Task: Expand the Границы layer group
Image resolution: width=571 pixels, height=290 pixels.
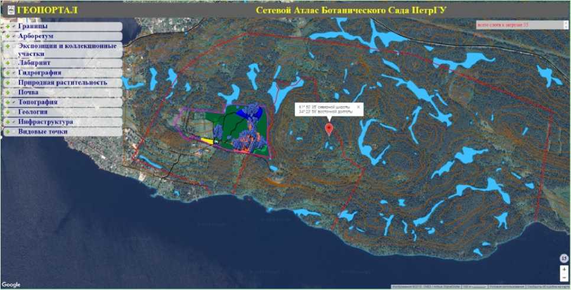Action: pos(7,26)
